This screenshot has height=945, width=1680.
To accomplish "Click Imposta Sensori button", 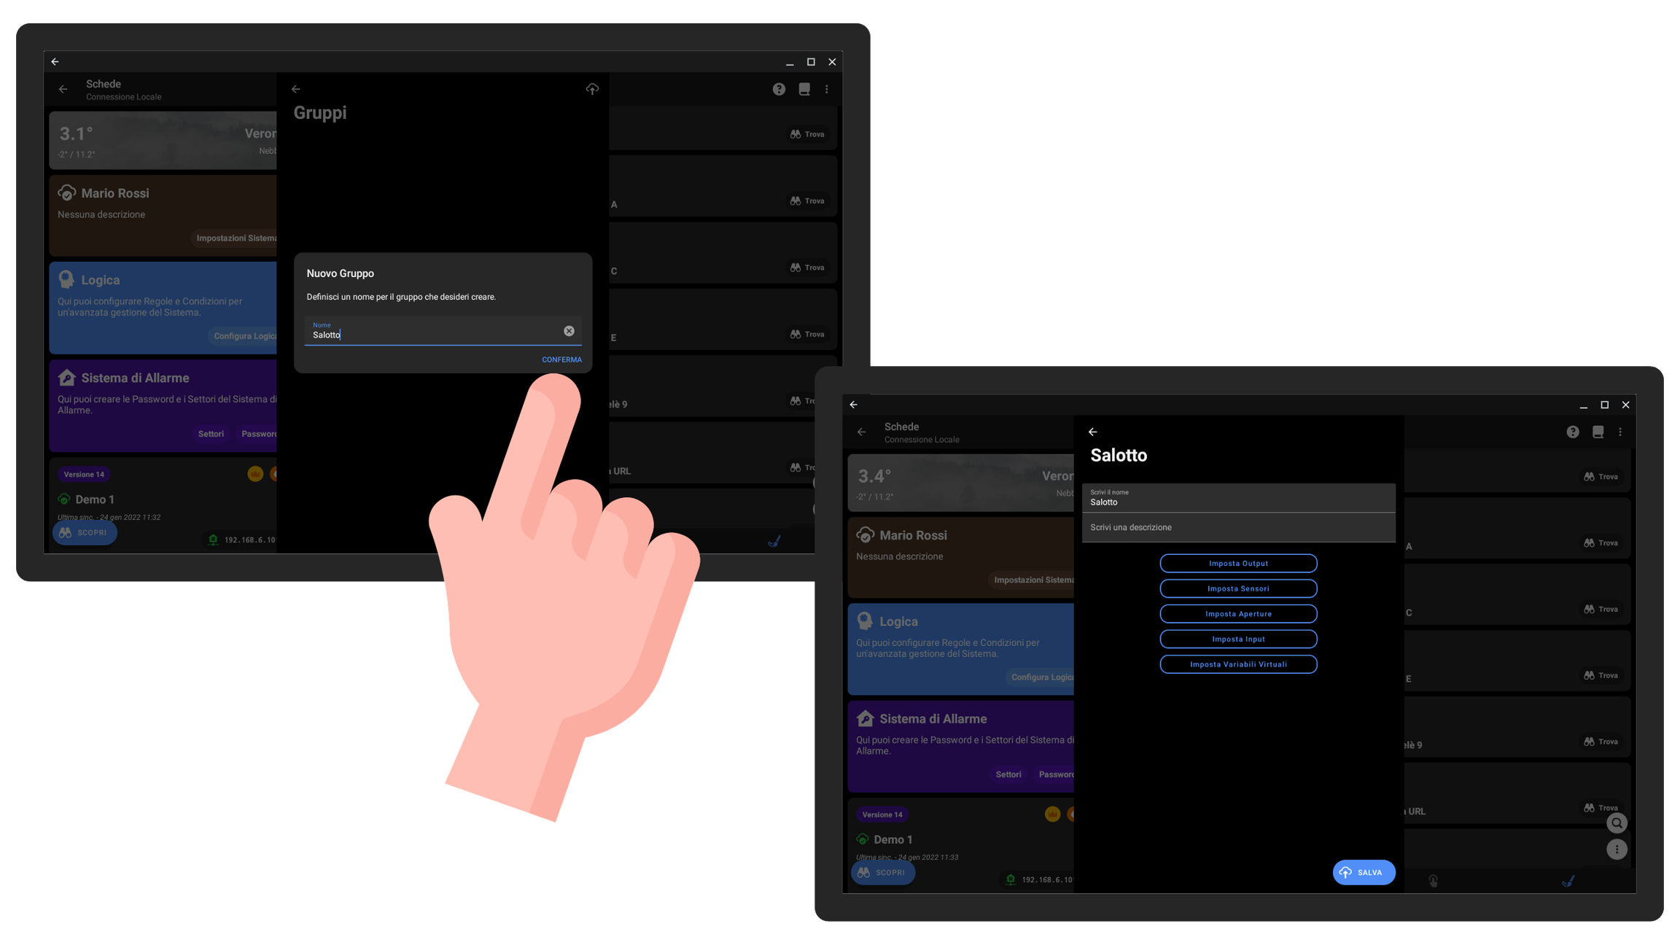I will pyautogui.click(x=1238, y=588).
